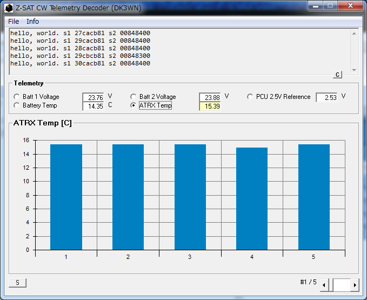Click chart bar number 1

coord(66,197)
